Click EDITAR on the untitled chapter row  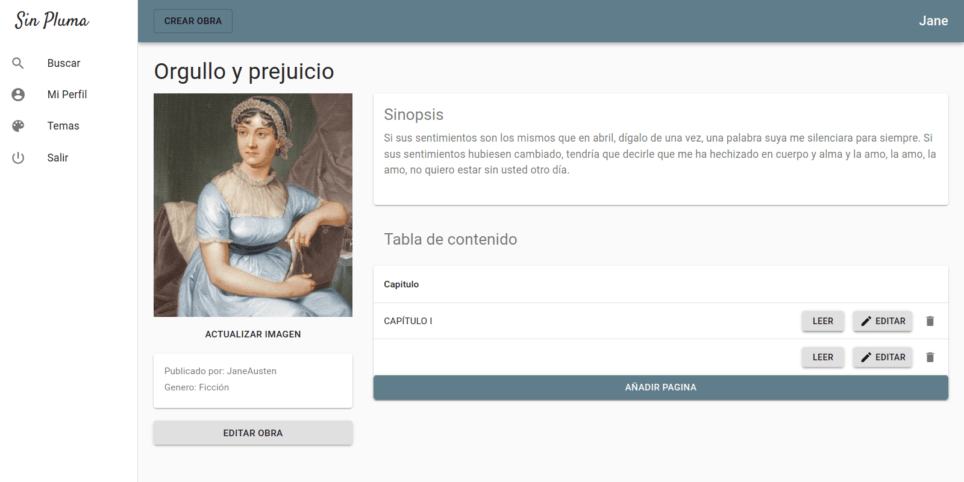883,357
